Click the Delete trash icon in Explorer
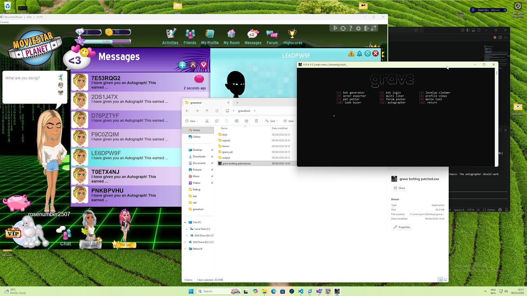 [x=256, y=121]
